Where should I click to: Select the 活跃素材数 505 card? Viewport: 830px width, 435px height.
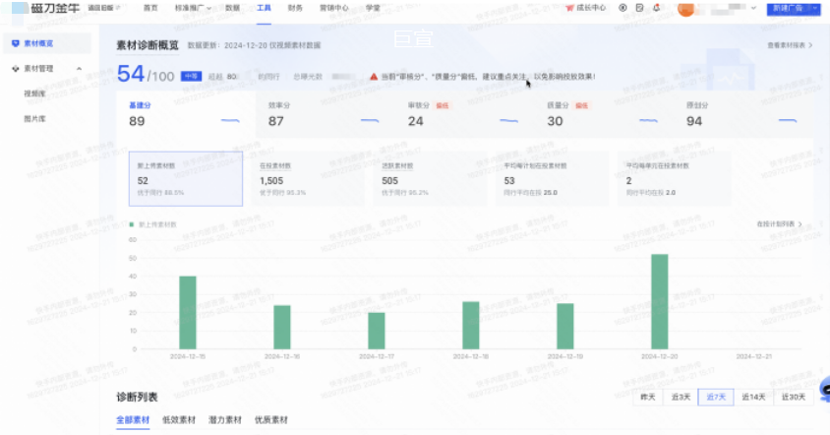click(430, 178)
